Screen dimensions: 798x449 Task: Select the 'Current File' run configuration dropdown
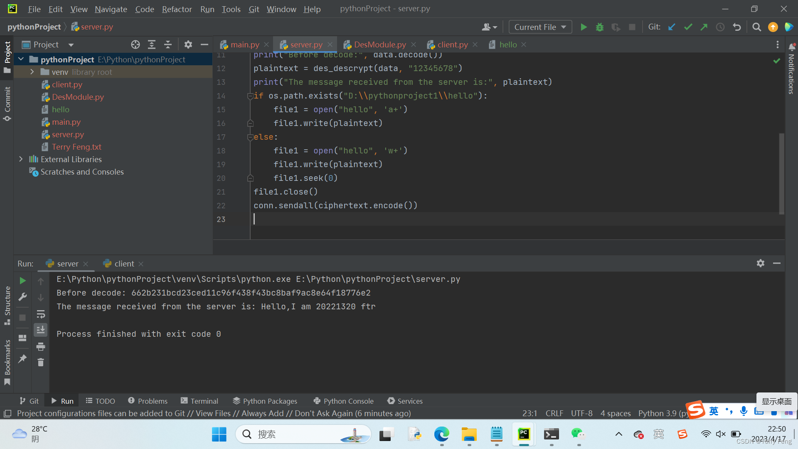tap(539, 26)
